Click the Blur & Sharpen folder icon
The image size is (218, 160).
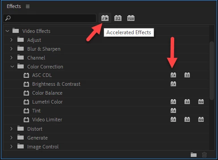[21, 48]
